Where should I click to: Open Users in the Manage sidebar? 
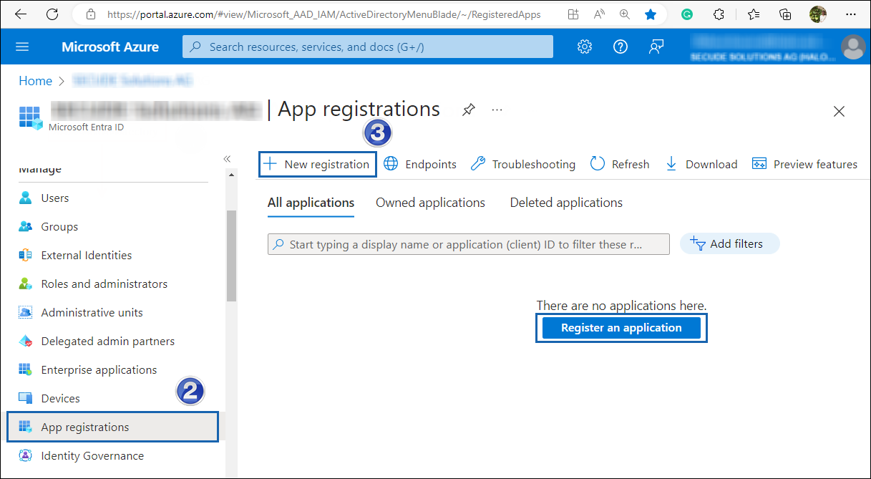54,198
